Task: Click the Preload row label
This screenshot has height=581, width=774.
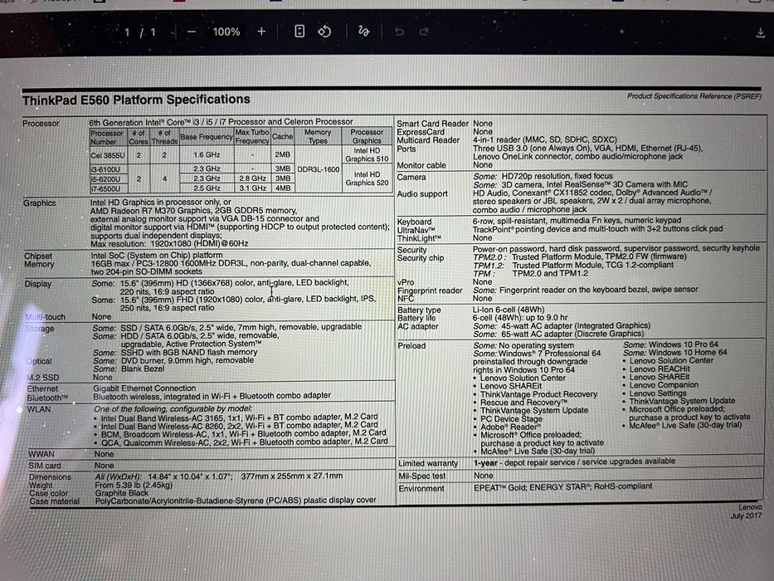Action: tap(411, 346)
